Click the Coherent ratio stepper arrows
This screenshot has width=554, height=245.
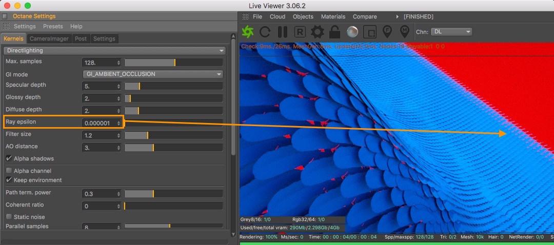tap(118, 206)
